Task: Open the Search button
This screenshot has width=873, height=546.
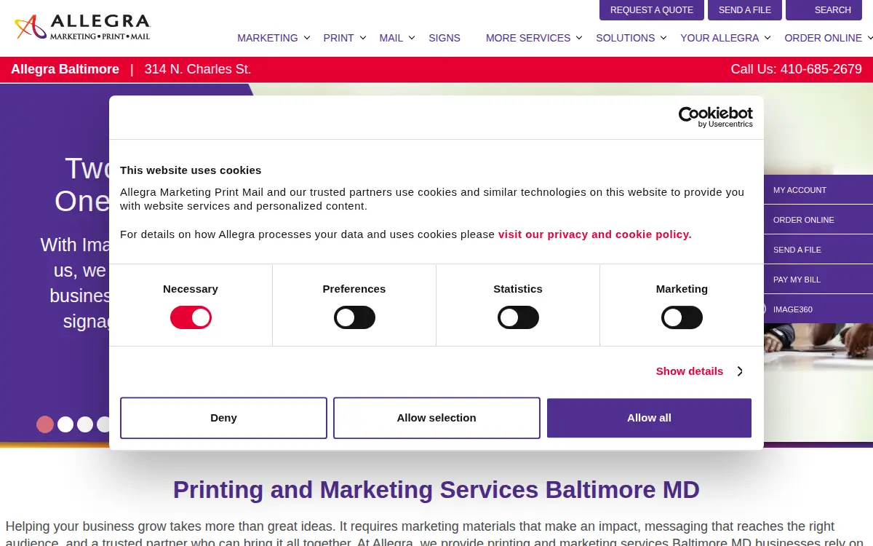Action: (x=824, y=10)
